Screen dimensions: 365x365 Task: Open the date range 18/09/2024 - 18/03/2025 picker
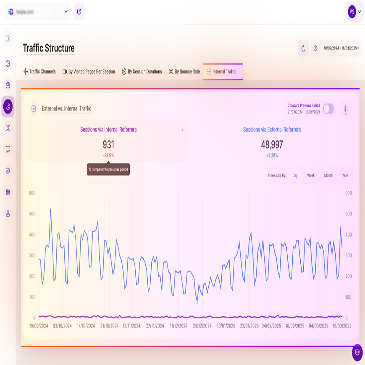[x=336, y=48]
